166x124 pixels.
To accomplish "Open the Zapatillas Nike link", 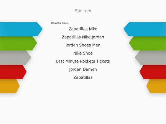I will click(83, 29).
